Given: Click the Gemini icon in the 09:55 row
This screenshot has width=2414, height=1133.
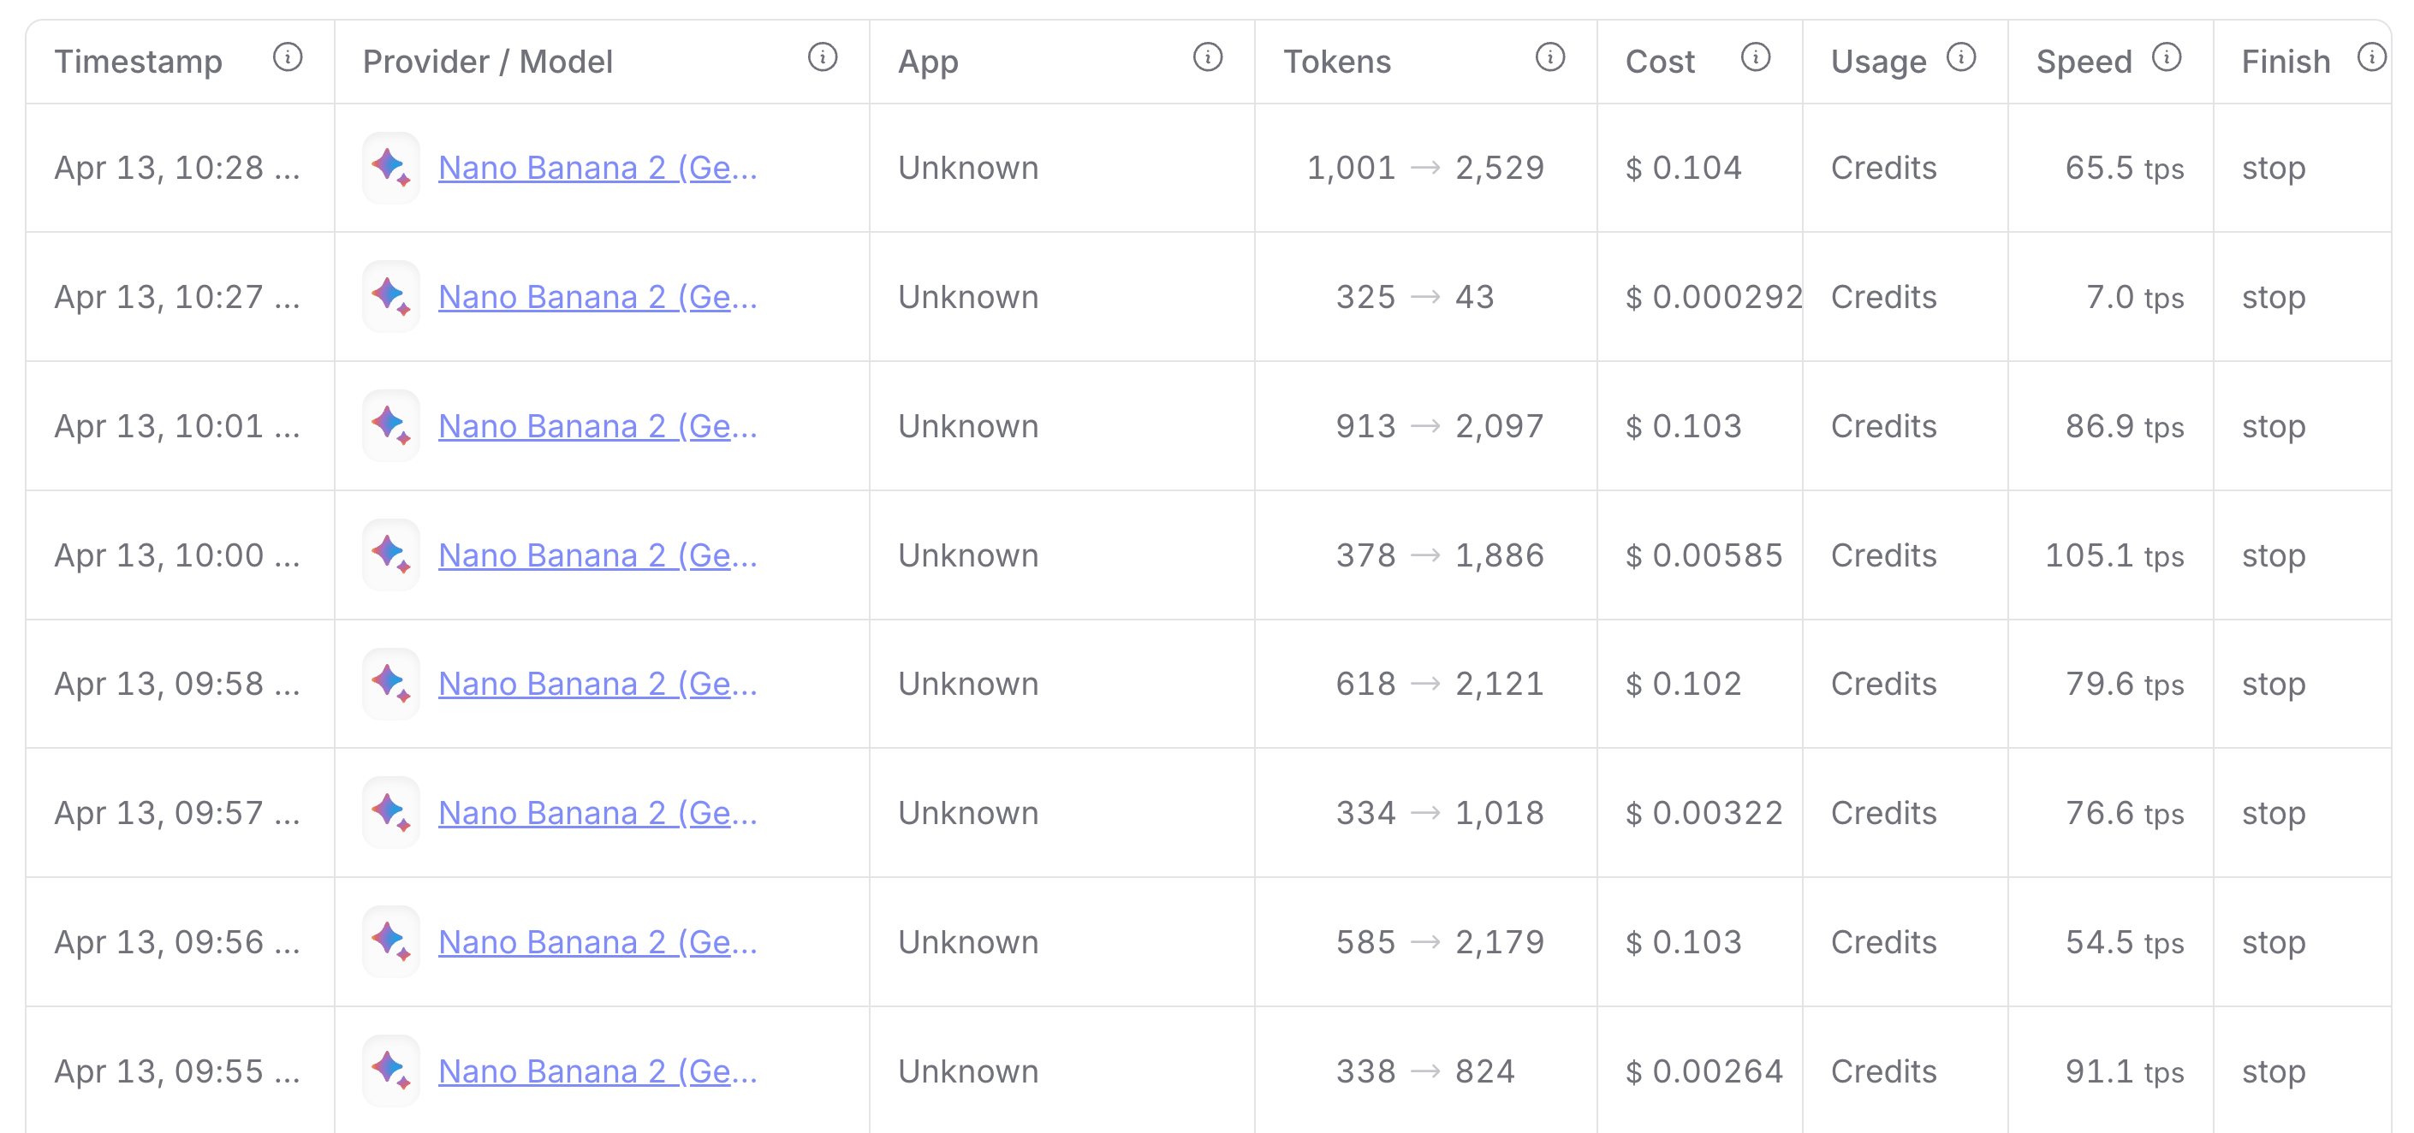Looking at the screenshot, I should [390, 1071].
